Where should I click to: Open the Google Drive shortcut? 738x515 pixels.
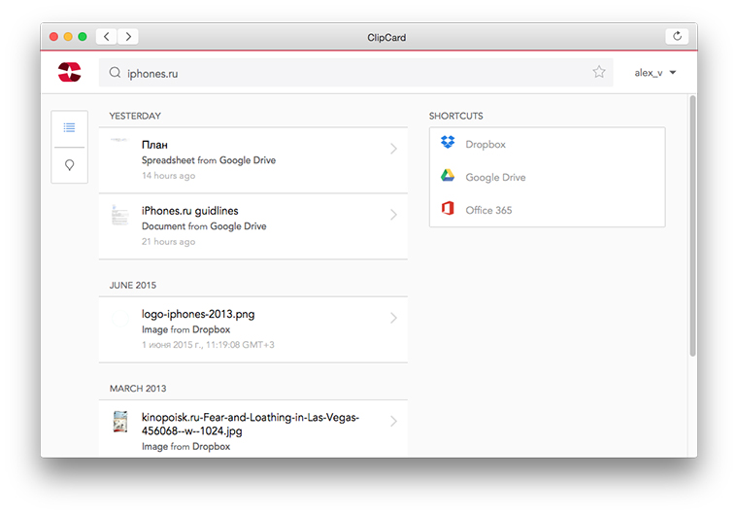[494, 178]
